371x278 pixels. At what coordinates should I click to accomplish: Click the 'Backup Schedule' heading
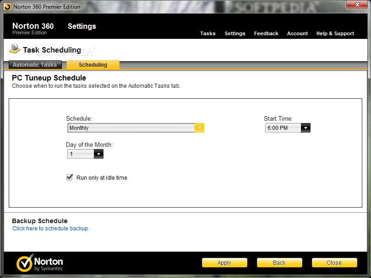[40, 221]
